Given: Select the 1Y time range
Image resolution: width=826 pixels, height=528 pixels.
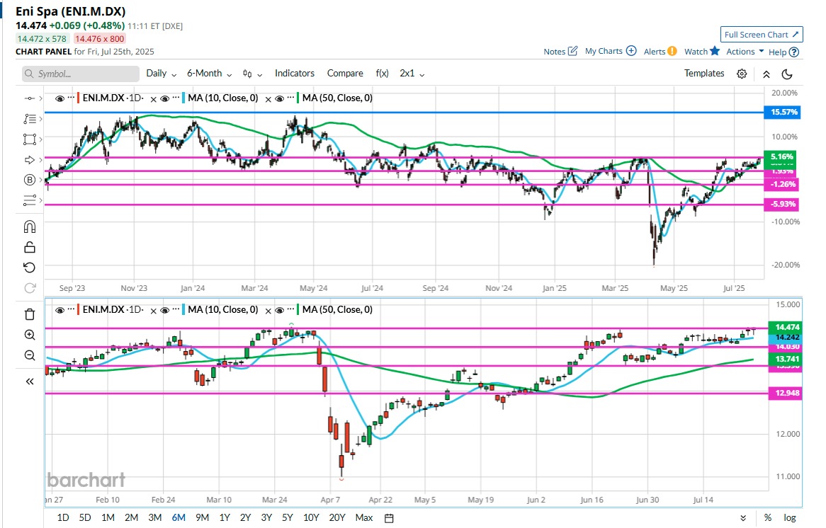Looking at the screenshot, I should coord(225,517).
